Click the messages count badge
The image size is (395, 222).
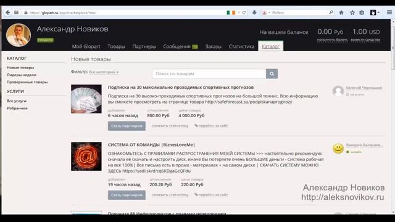pyautogui.click(x=195, y=47)
